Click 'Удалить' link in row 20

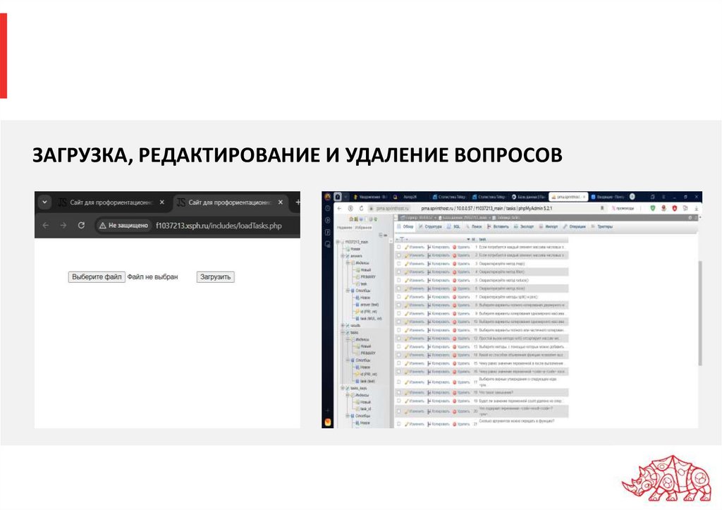tap(464, 411)
